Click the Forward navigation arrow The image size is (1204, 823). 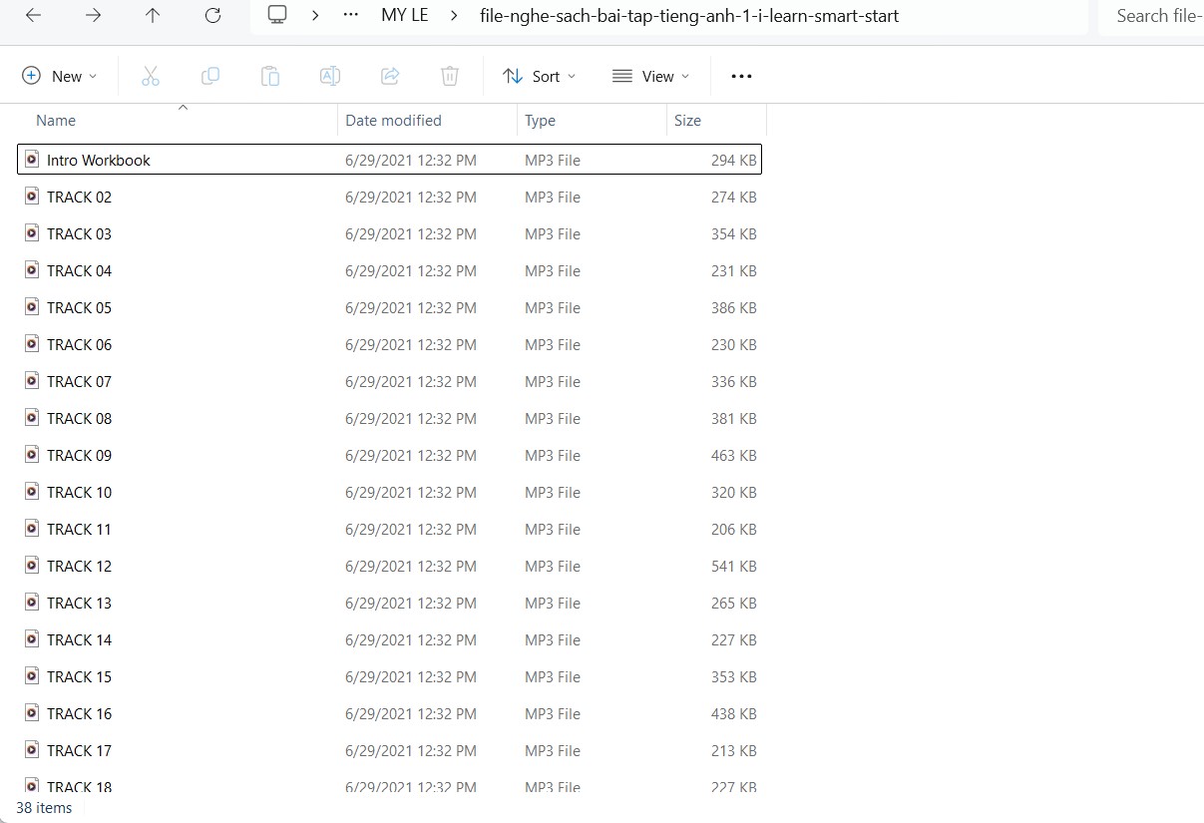(x=93, y=16)
